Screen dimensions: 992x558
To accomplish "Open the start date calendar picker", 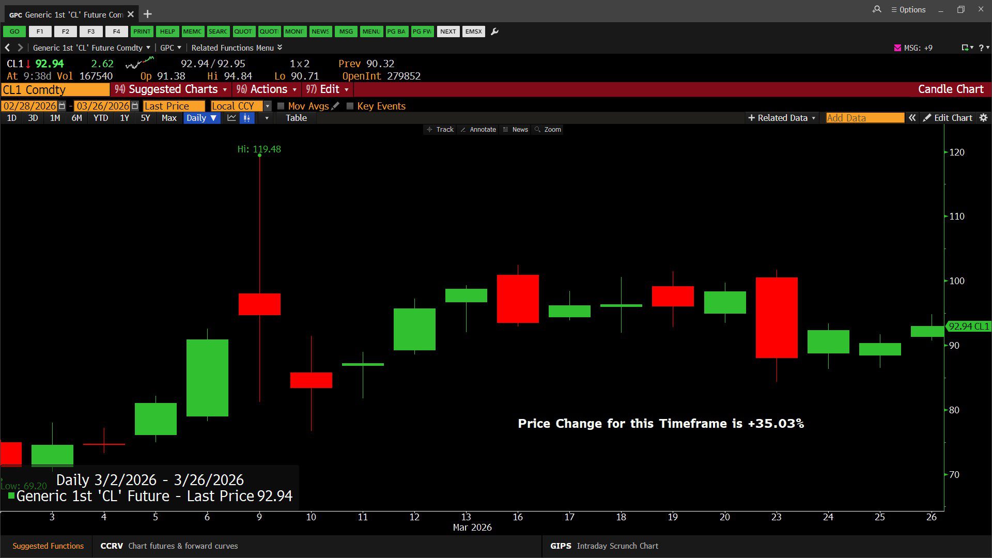I will (x=62, y=106).
